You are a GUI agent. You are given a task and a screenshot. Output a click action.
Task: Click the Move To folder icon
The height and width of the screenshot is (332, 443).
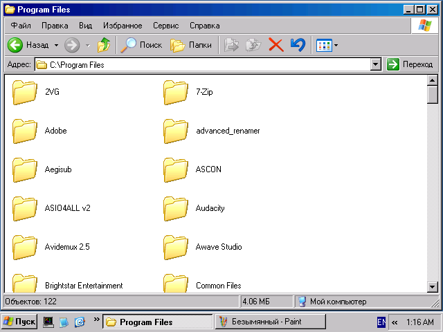point(231,45)
